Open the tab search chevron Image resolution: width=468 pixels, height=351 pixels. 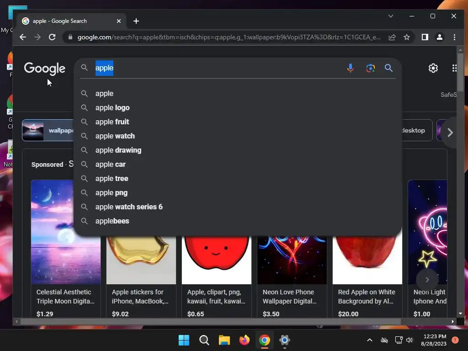point(390,16)
